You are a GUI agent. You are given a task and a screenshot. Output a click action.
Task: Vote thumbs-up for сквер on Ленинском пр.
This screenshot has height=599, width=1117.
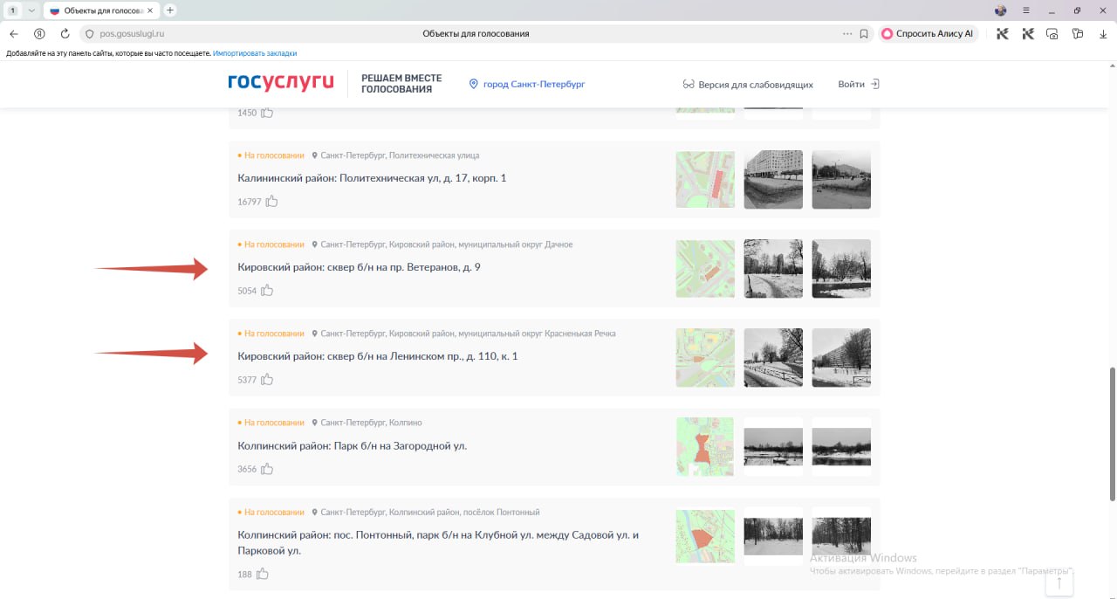coord(267,380)
